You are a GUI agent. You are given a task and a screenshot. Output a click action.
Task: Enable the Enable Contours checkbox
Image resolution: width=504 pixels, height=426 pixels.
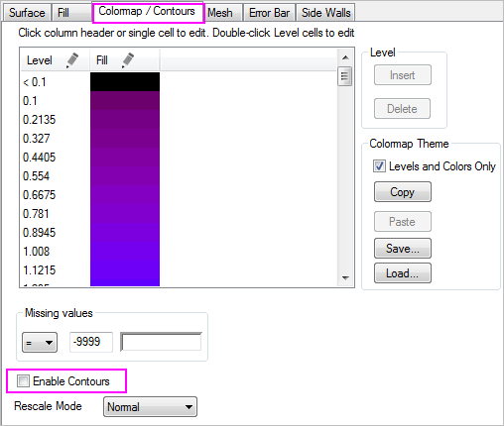(23, 380)
